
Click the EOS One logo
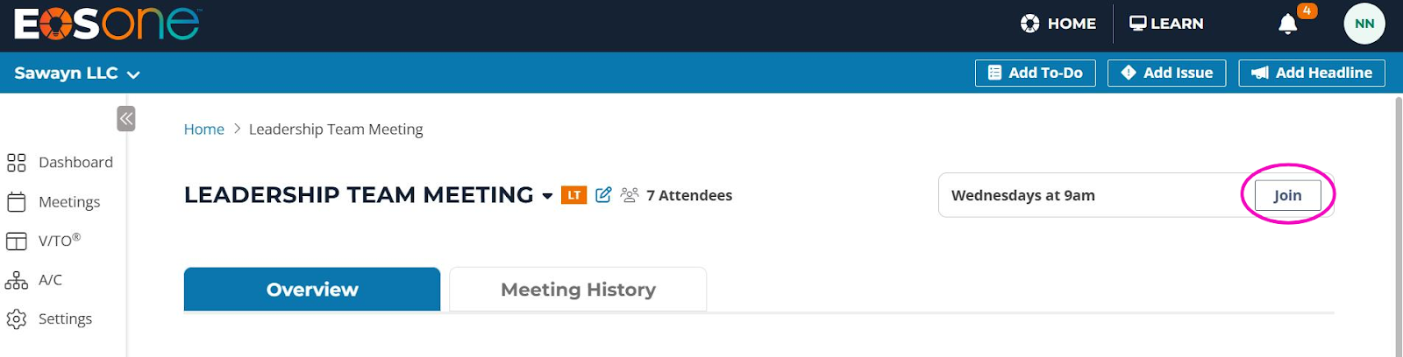[107, 24]
